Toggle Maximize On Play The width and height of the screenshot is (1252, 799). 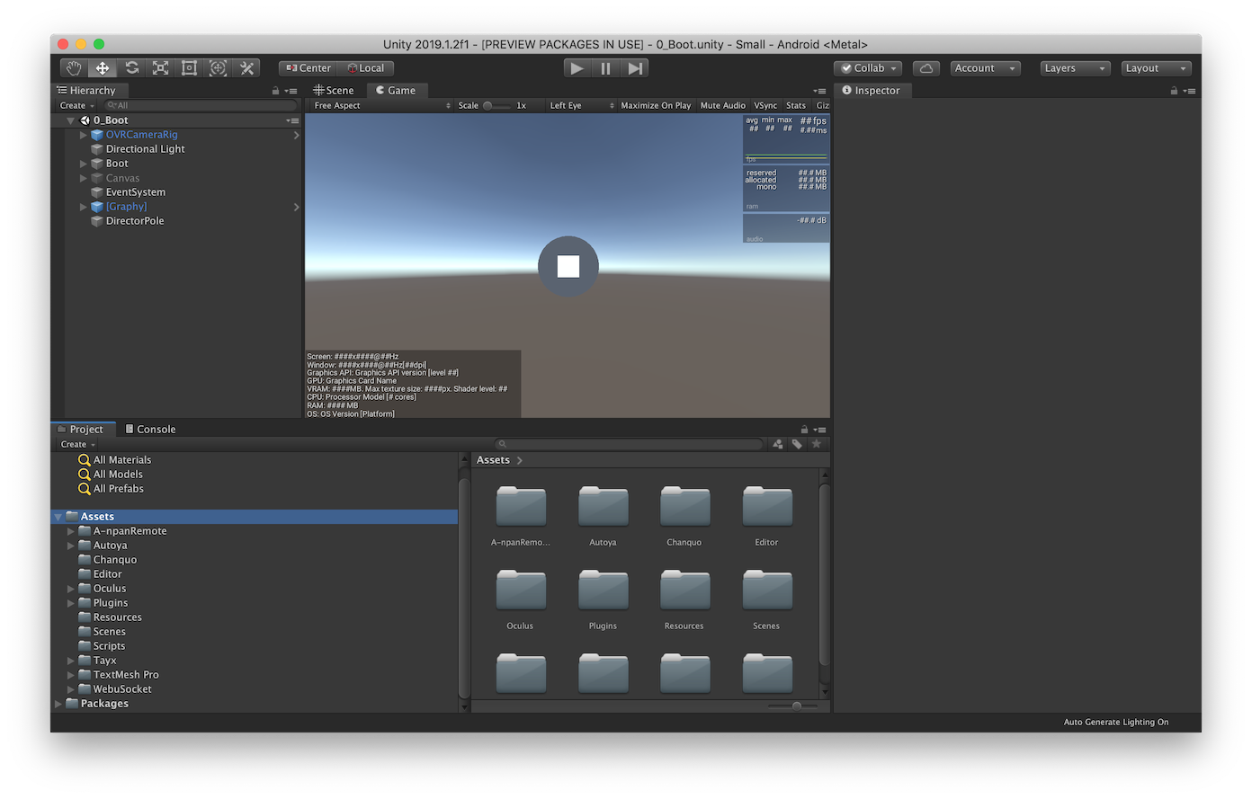(656, 106)
